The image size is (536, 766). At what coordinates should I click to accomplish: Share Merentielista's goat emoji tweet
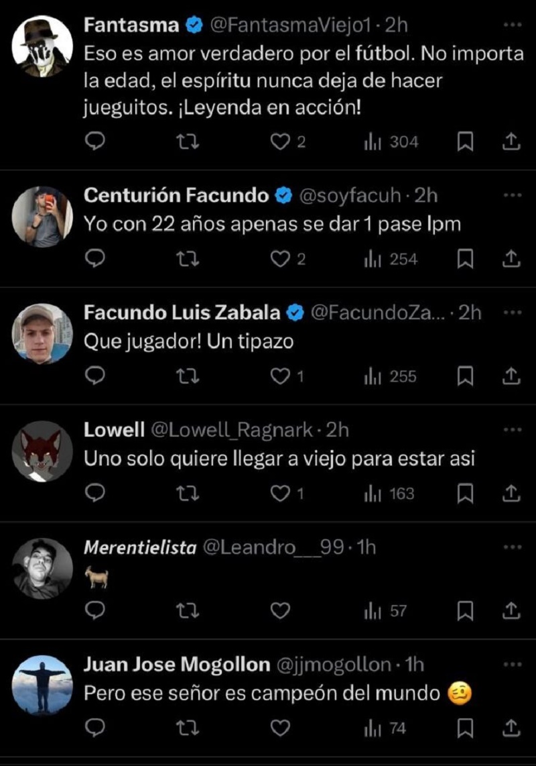(511, 611)
